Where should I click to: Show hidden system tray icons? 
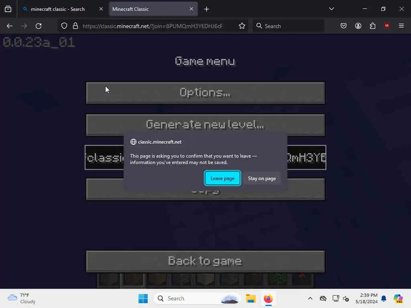coord(310,298)
